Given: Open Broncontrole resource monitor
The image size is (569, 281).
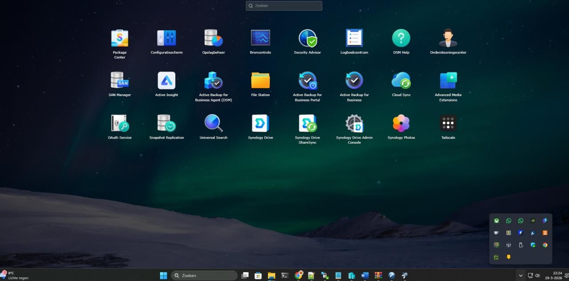Looking at the screenshot, I should pos(260,38).
